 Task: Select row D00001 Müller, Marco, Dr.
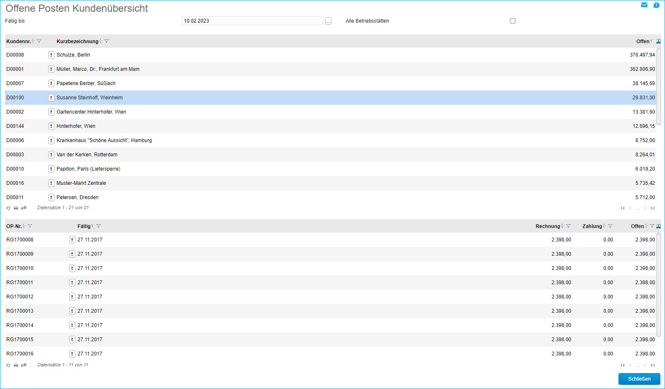point(331,69)
